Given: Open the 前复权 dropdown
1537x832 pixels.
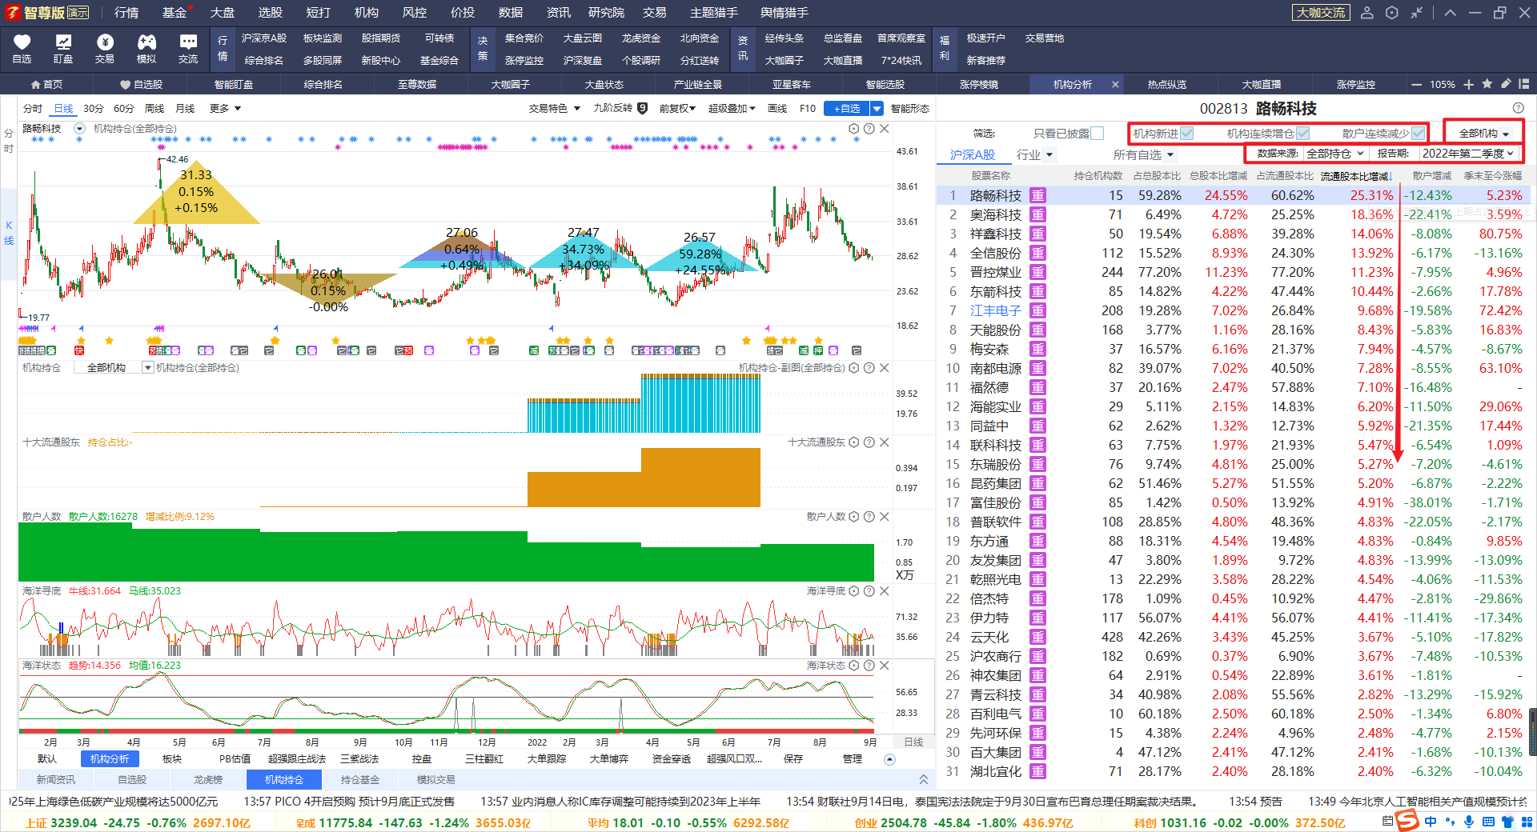Looking at the screenshot, I should (x=677, y=108).
